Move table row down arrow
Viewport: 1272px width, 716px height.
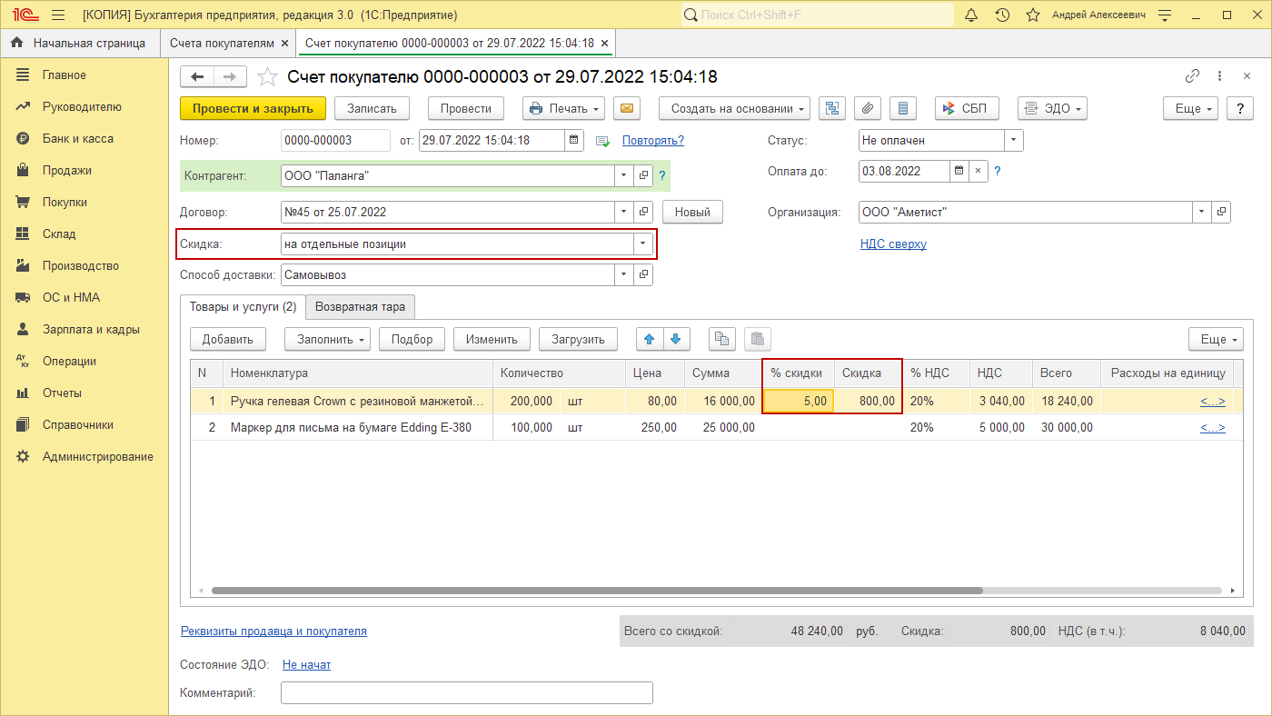(x=675, y=339)
